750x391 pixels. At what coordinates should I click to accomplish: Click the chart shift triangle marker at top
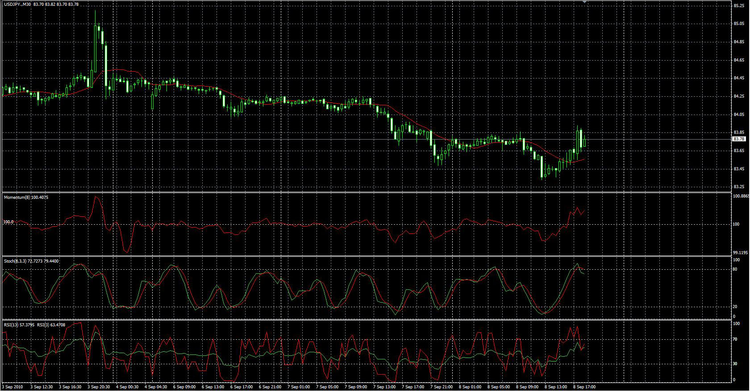point(584,2)
